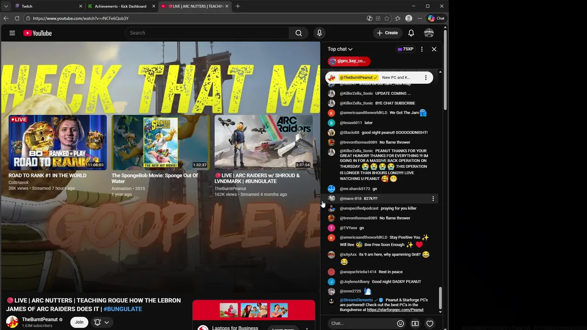The height and width of the screenshot is (330, 587).
Task: Click in the YouTube search field
Action: click(207, 33)
